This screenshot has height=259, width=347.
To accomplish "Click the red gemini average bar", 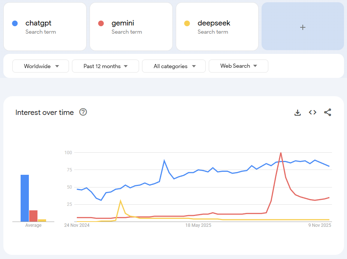I will (33, 216).
